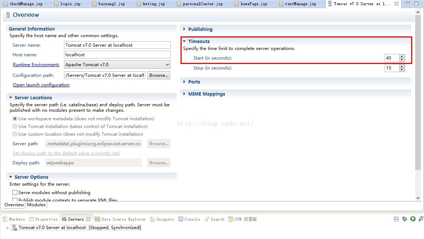Start the server with green run icon
The width and height of the screenshot is (424, 239).
(x=413, y=219)
